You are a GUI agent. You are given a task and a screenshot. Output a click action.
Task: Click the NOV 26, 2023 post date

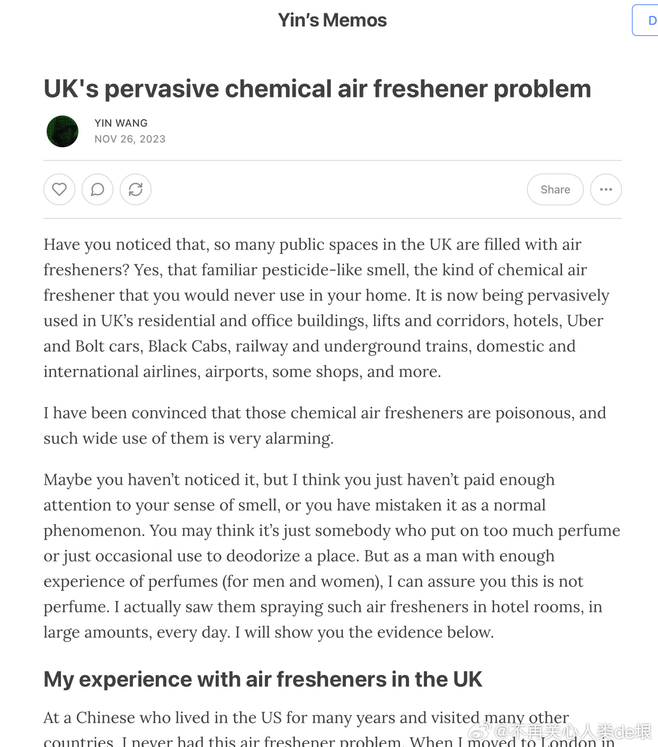[130, 139]
